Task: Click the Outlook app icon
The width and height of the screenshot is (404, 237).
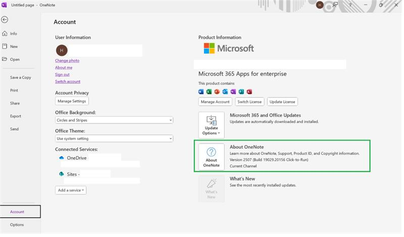Action: click(x=225, y=92)
